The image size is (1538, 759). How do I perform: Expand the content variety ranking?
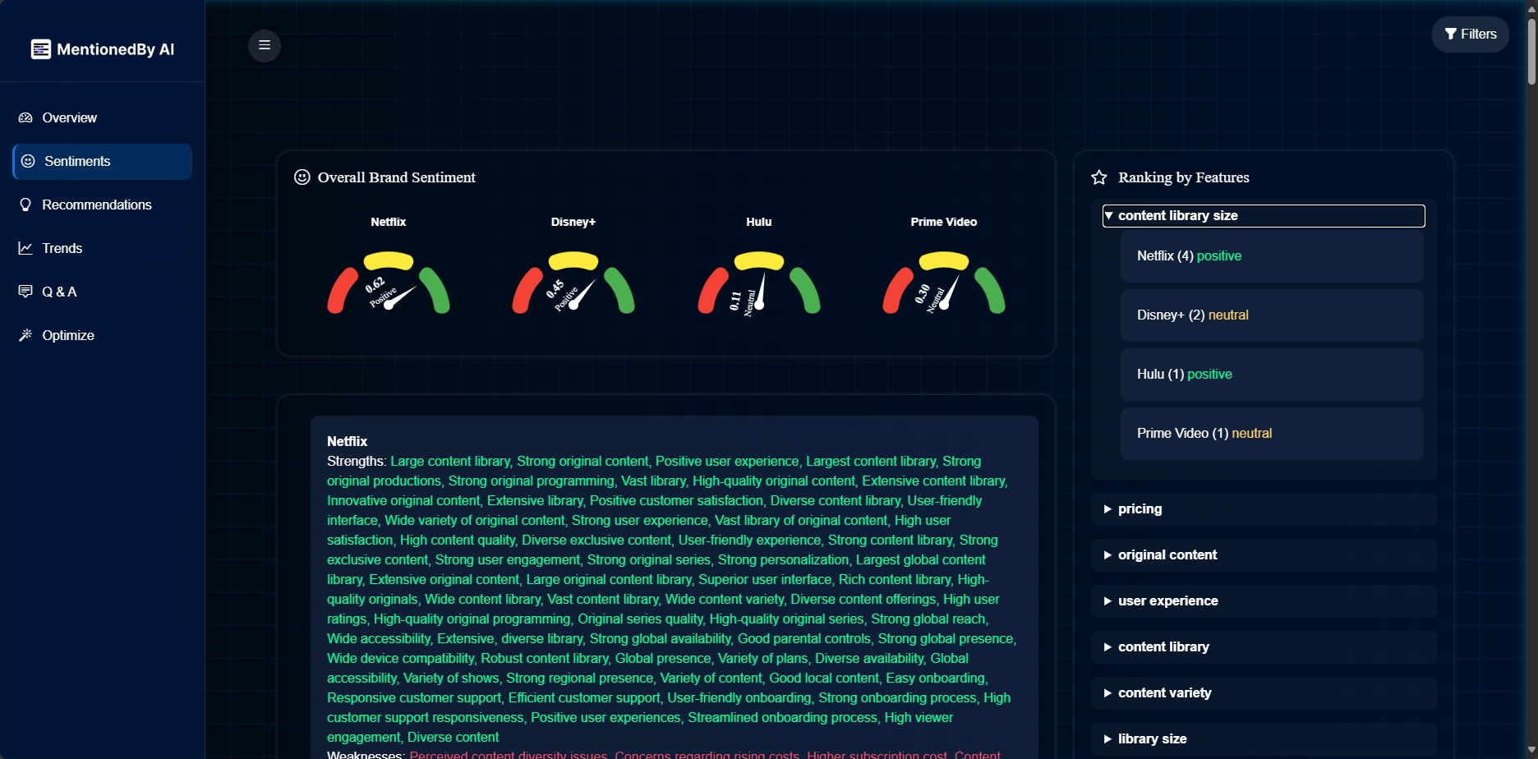1264,693
